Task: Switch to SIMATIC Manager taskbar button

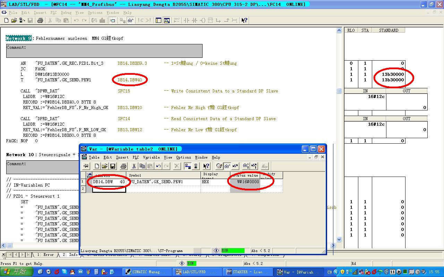Action: (x=147, y=272)
